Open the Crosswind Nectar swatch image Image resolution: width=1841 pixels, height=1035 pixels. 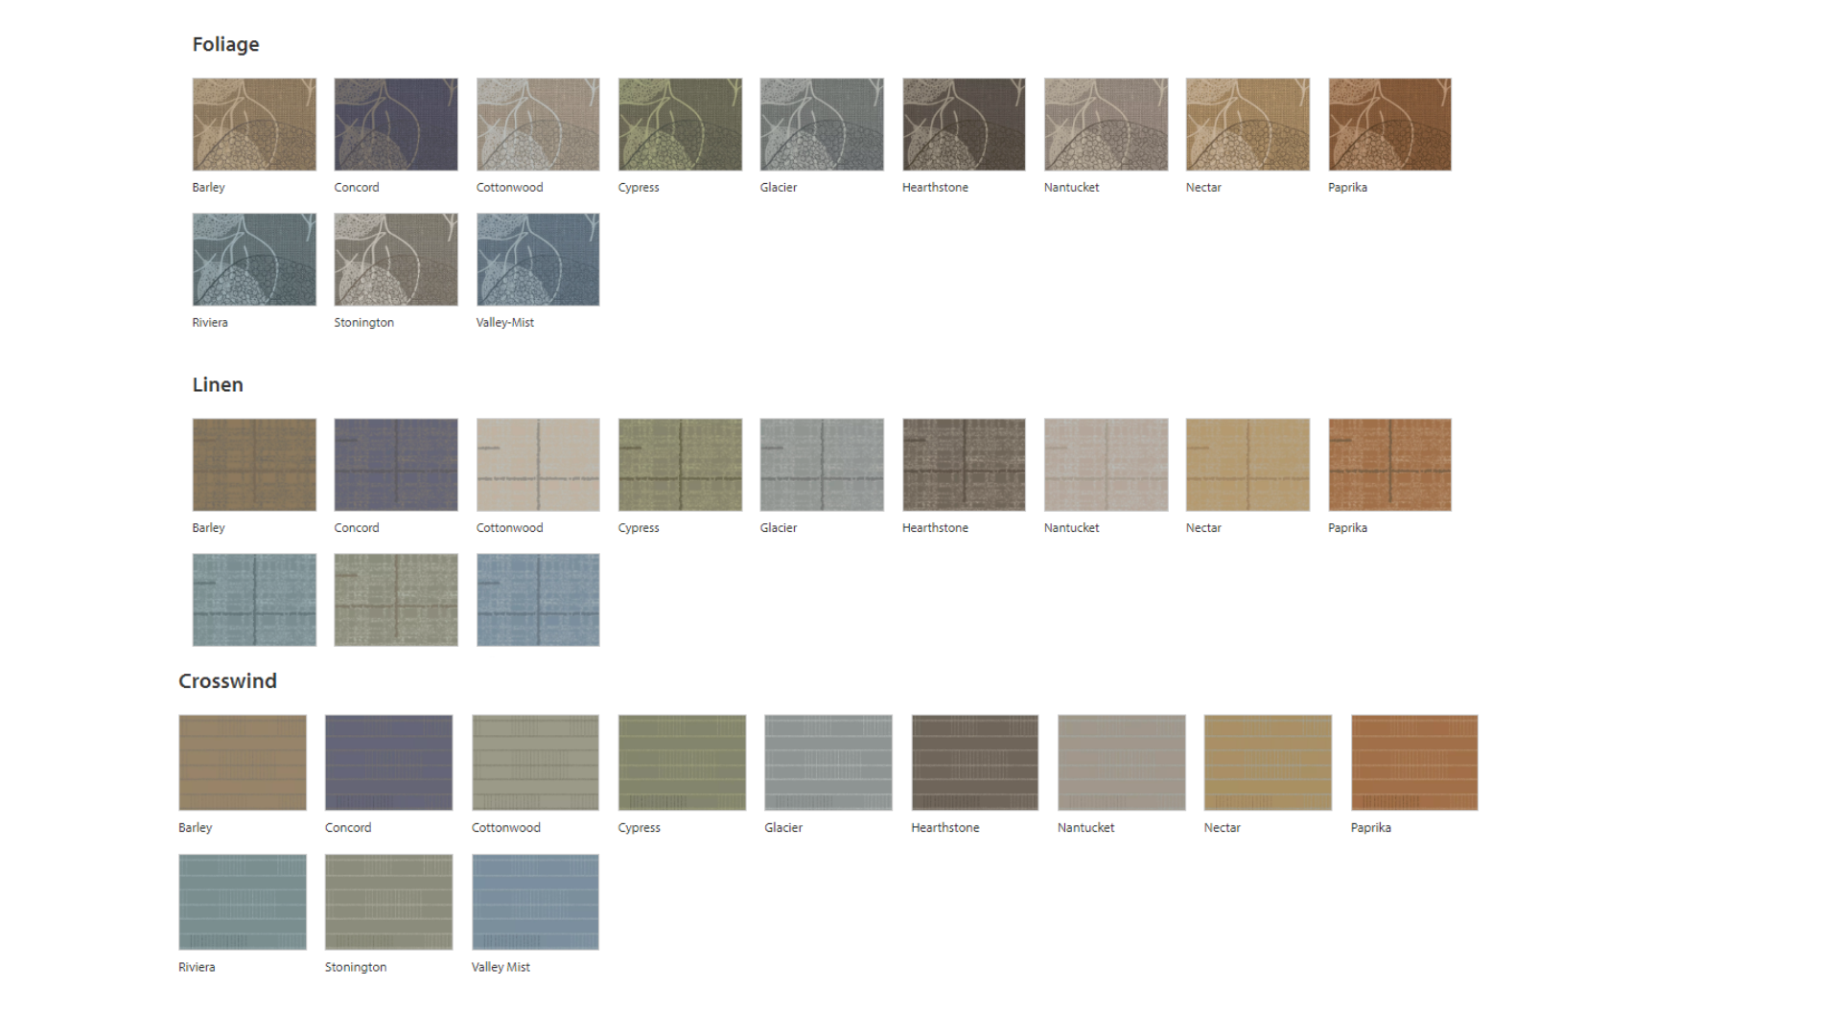pyautogui.click(x=1268, y=763)
